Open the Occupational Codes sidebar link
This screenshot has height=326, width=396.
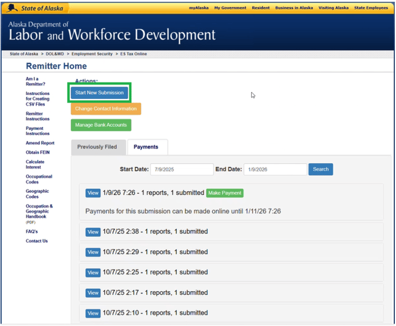point(39,179)
